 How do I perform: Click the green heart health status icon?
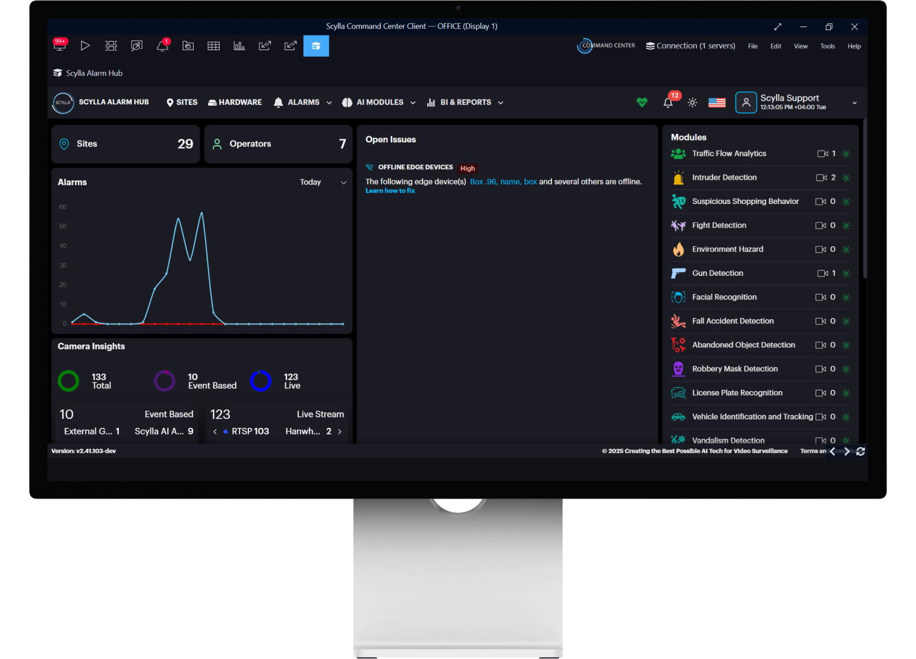(642, 103)
